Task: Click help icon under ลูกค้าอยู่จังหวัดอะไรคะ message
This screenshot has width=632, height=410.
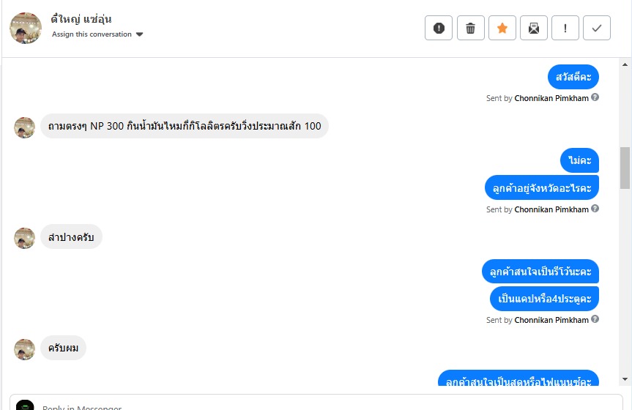Action: [595, 209]
